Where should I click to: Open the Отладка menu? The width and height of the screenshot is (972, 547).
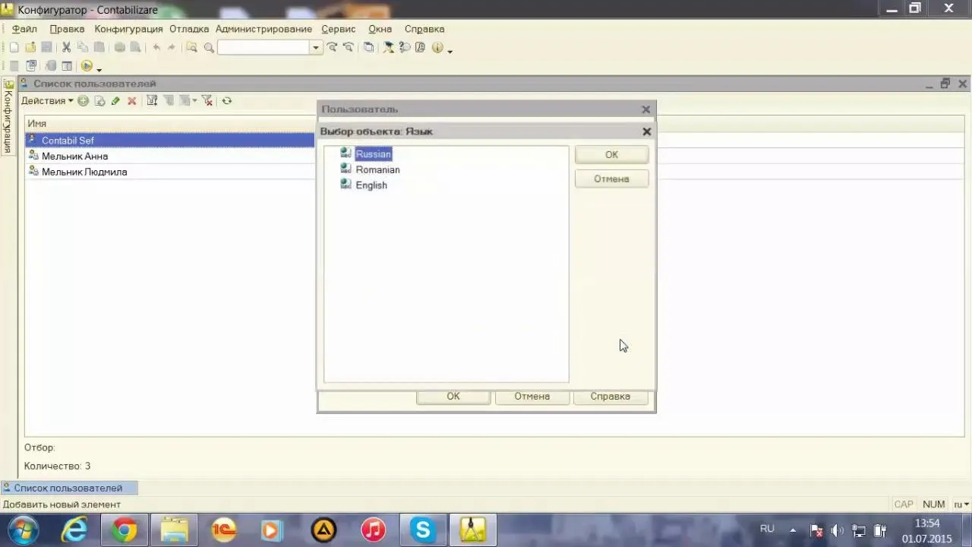tap(189, 29)
